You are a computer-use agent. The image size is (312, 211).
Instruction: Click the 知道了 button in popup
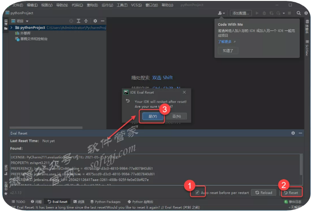click(x=228, y=50)
